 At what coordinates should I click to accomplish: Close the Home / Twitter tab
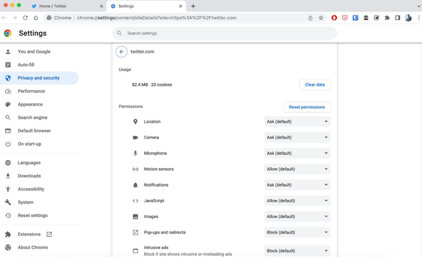pos(101,6)
